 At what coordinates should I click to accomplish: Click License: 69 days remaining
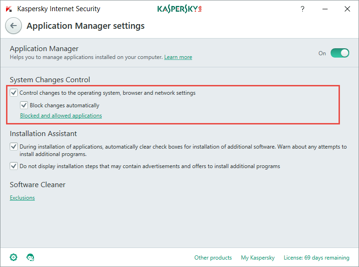pyautogui.click(x=316, y=258)
